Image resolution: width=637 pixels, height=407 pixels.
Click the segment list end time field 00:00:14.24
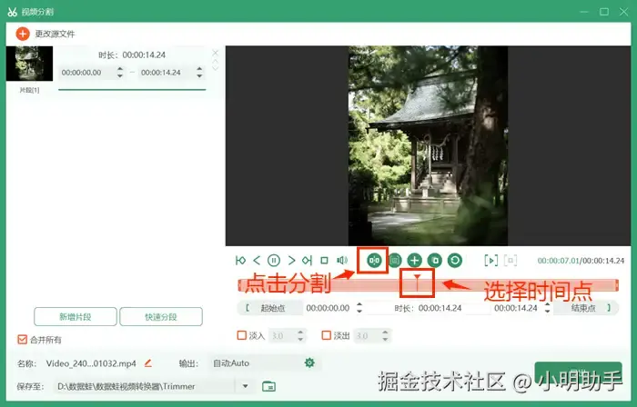coord(166,73)
